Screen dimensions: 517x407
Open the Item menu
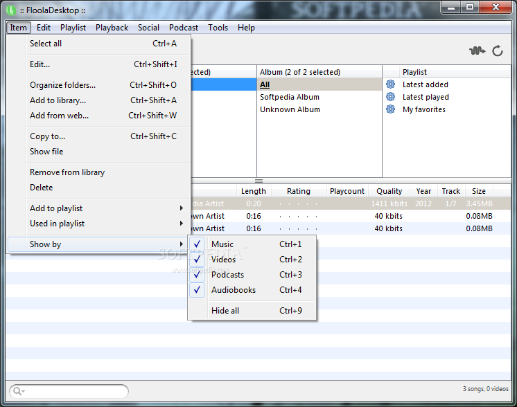[x=19, y=28]
